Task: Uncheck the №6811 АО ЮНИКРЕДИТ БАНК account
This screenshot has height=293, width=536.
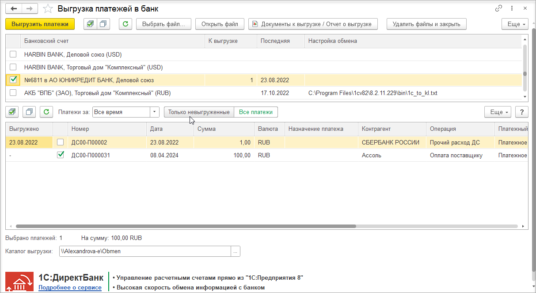Action: point(13,80)
